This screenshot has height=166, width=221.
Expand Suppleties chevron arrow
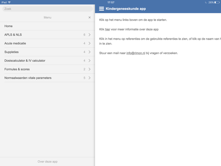[90, 52]
